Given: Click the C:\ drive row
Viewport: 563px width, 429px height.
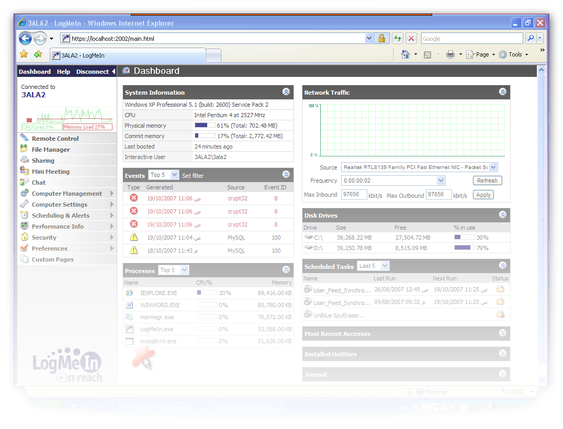Looking at the screenshot, I should pos(406,238).
